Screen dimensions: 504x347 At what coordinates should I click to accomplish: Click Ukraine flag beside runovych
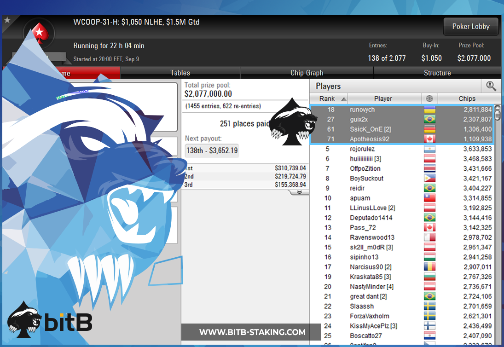click(430, 110)
